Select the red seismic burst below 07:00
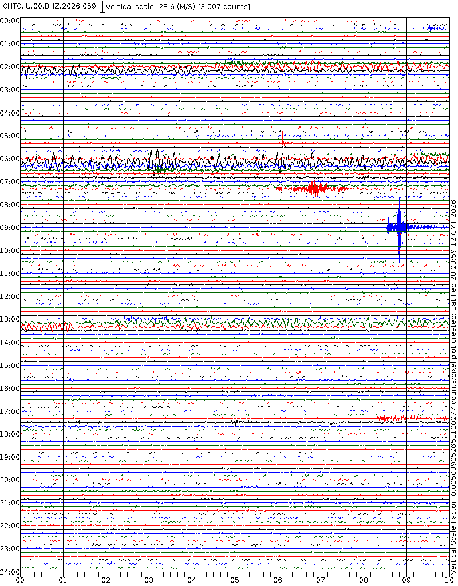Viewport: 458px width, 586px height. click(x=313, y=188)
